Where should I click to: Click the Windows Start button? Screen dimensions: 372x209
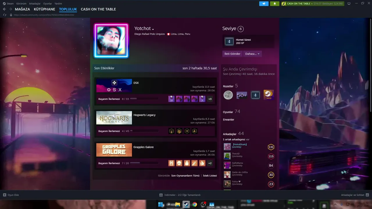(x=160, y=204)
